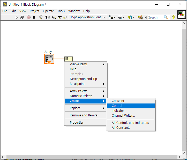The image size is (187, 160).
Task: Click the Run arrow button
Action: (16, 18)
